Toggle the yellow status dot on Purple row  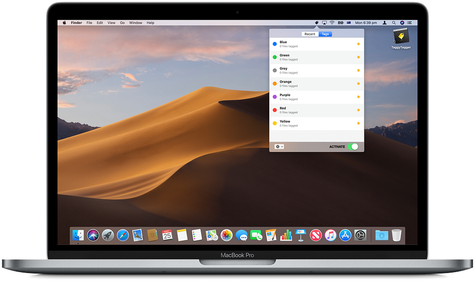click(x=358, y=97)
